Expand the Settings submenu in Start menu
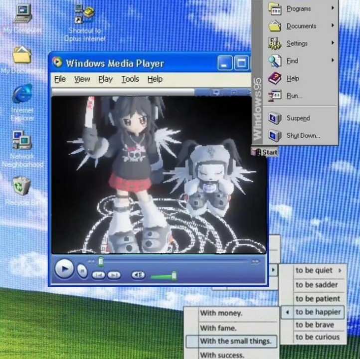This screenshot has height=359, width=360. tap(297, 43)
